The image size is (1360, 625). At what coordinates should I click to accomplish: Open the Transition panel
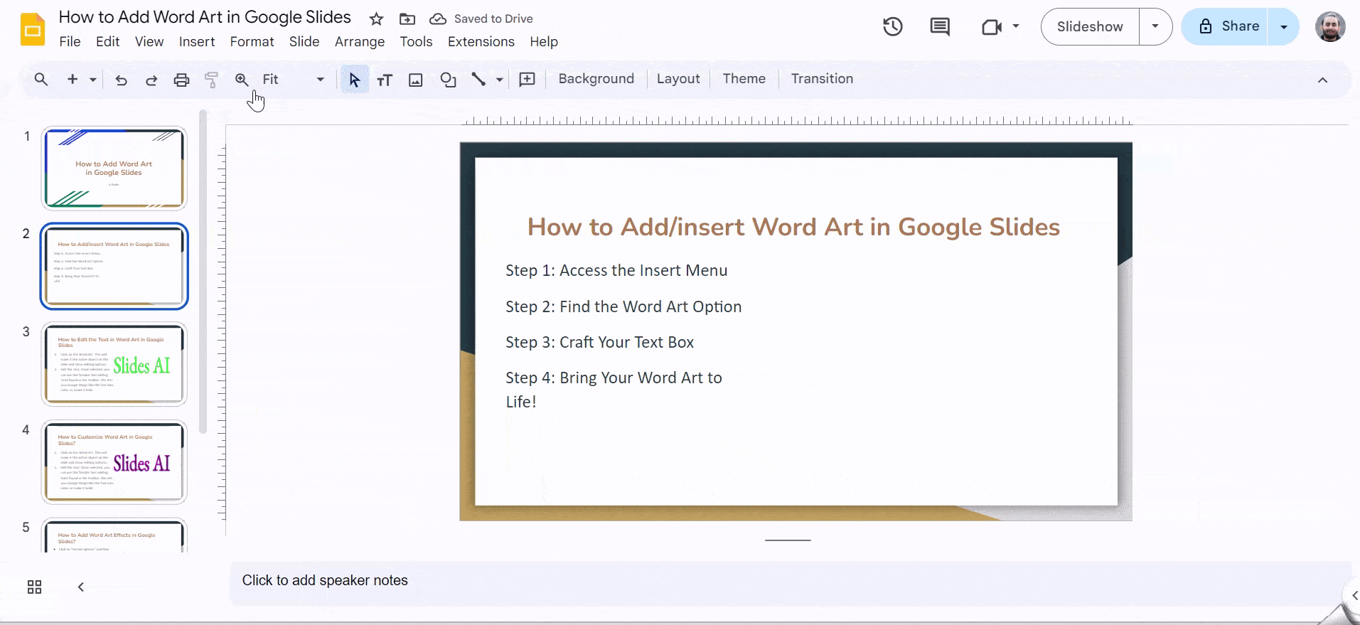point(822,79)
